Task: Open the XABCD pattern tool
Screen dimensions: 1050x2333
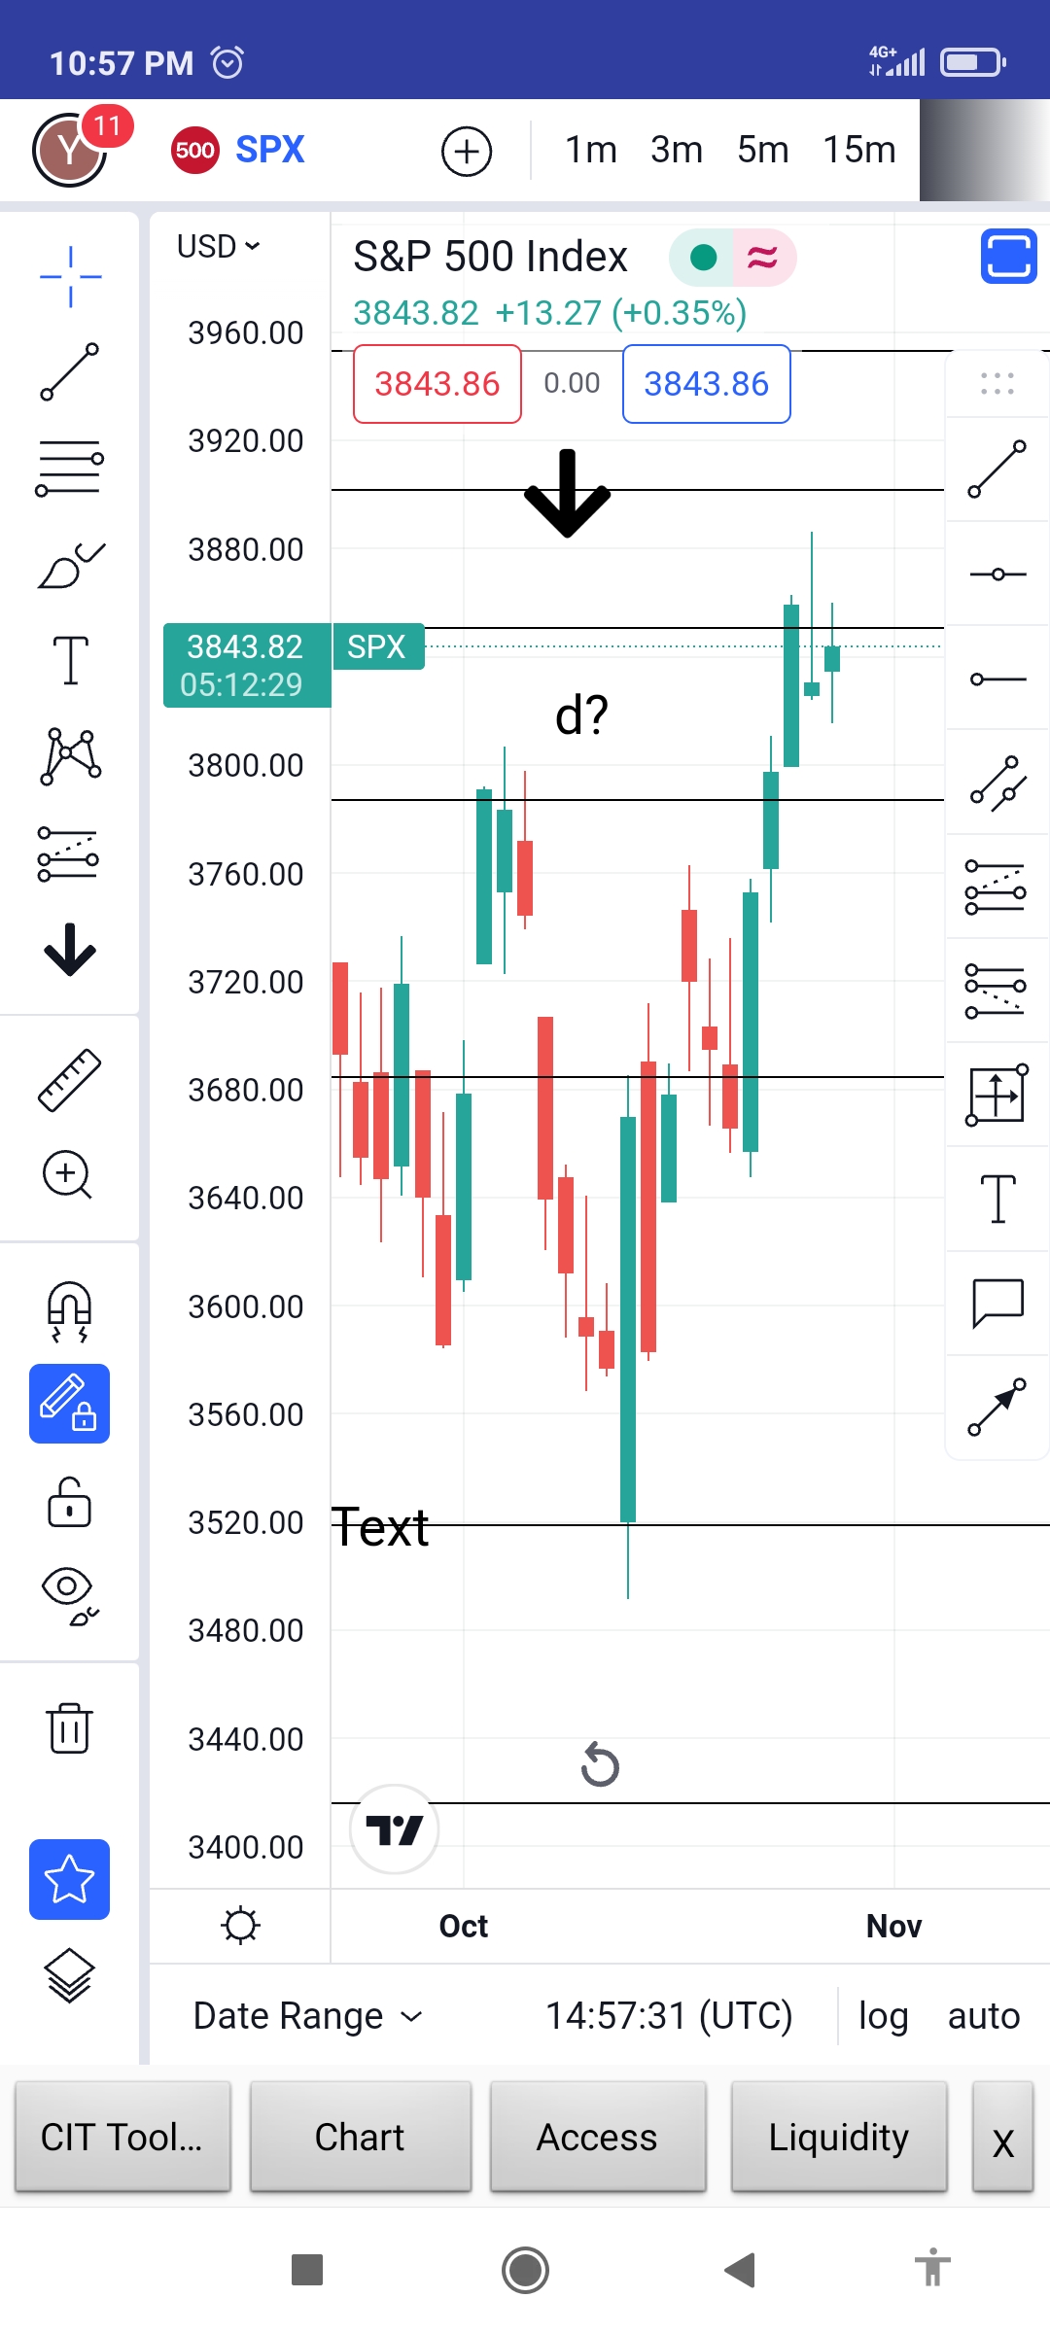Action: (70, 756)
